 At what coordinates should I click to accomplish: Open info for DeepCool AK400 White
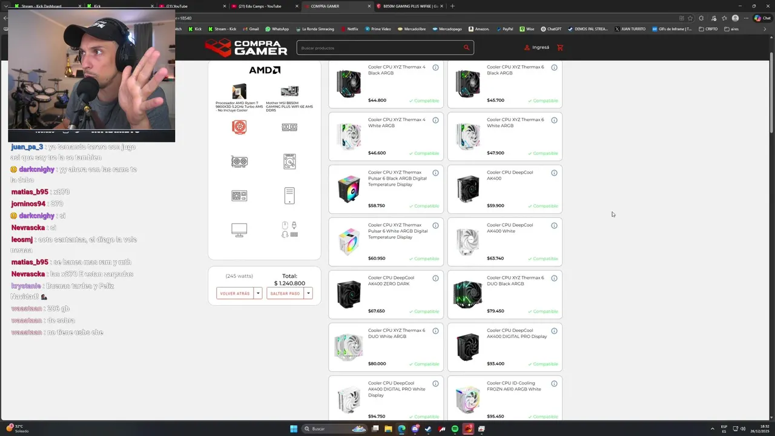554,225
